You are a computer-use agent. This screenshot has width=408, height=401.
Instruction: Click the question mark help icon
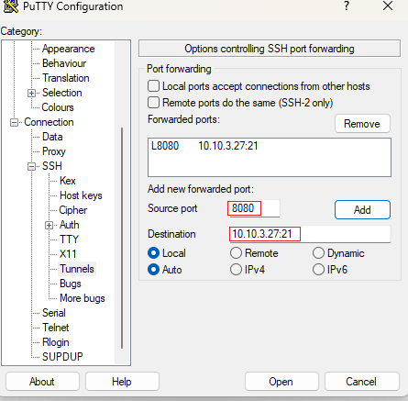click(347, 6)
